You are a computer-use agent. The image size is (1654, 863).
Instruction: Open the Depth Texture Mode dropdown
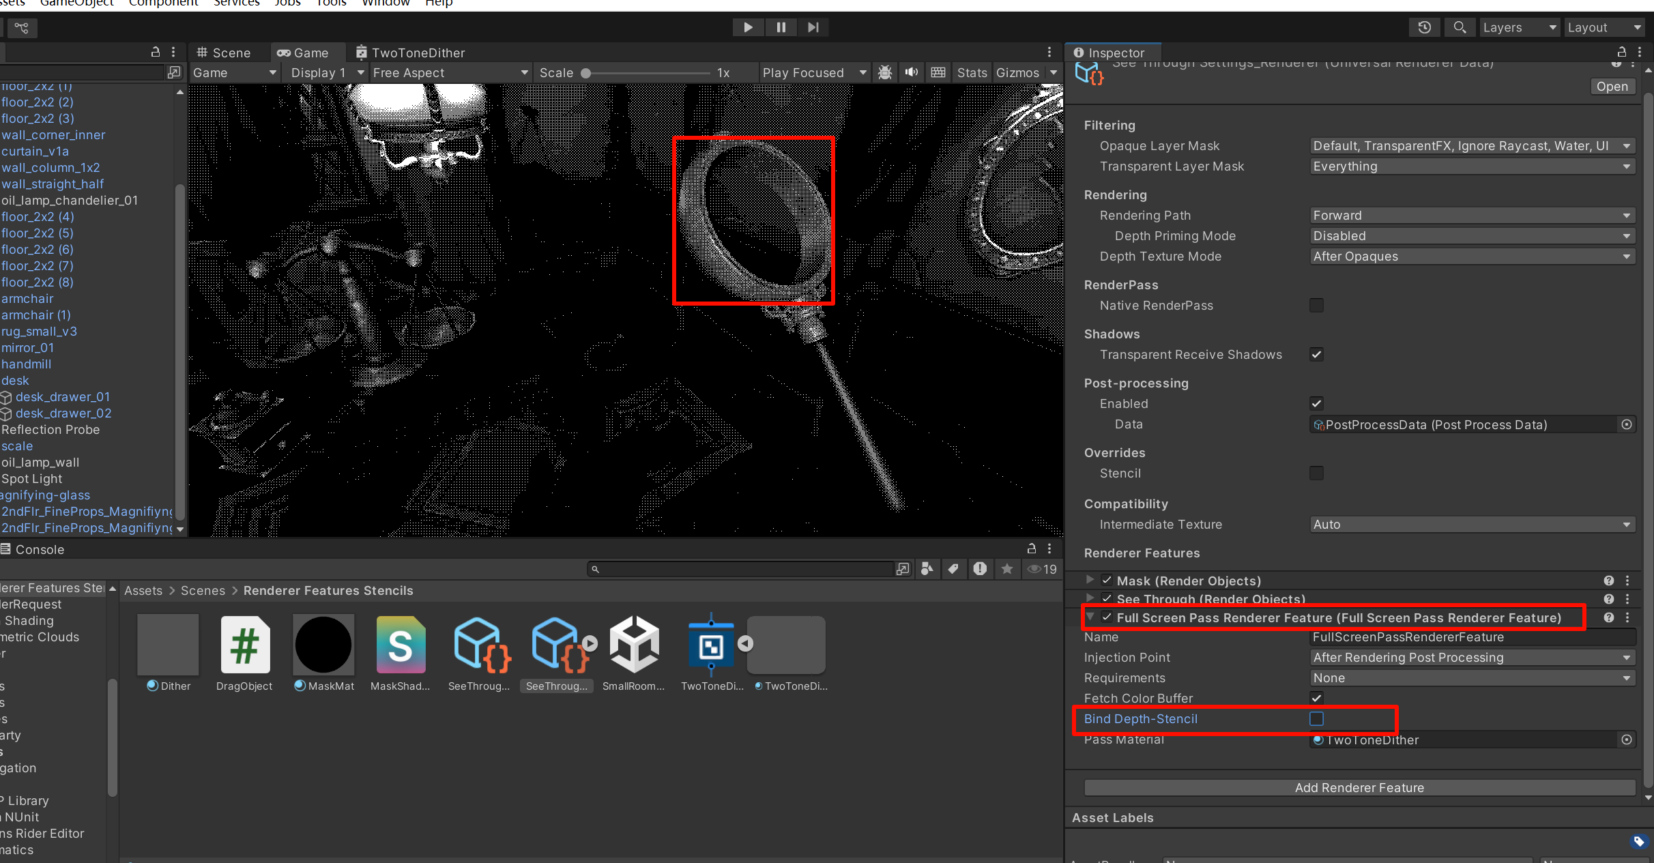[1472, 257]
